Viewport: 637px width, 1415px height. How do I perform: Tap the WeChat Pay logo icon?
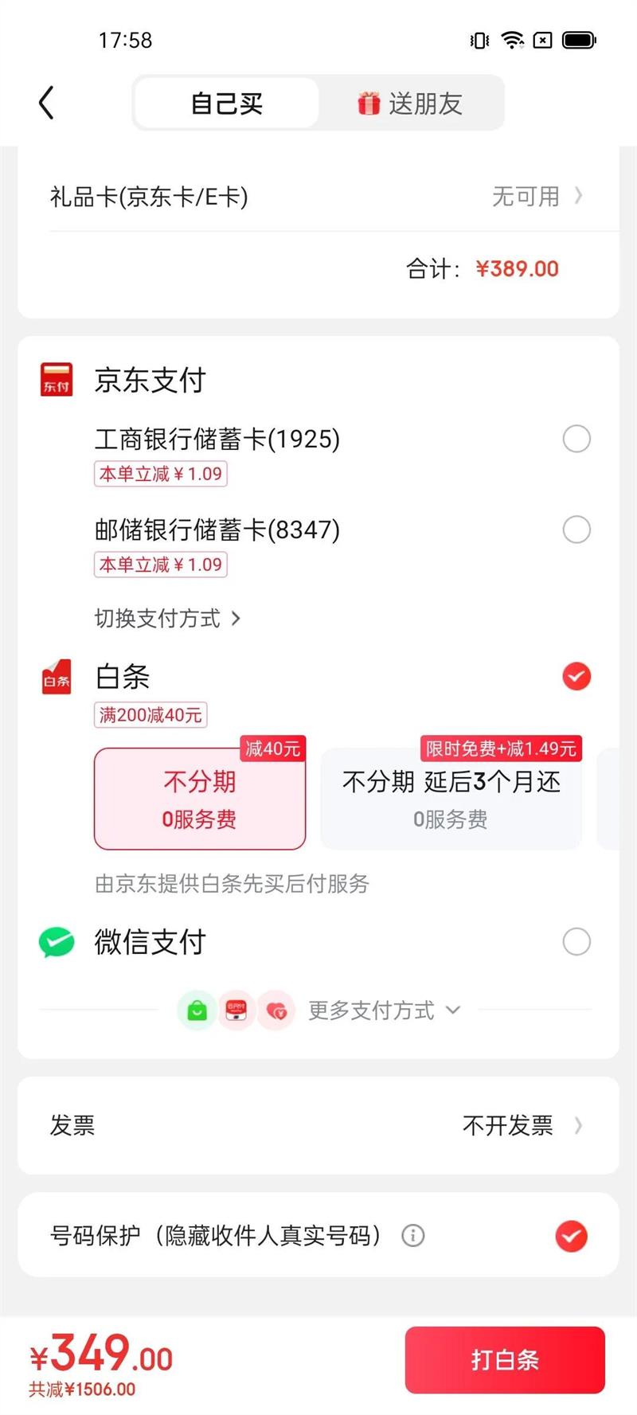(57, 942)
